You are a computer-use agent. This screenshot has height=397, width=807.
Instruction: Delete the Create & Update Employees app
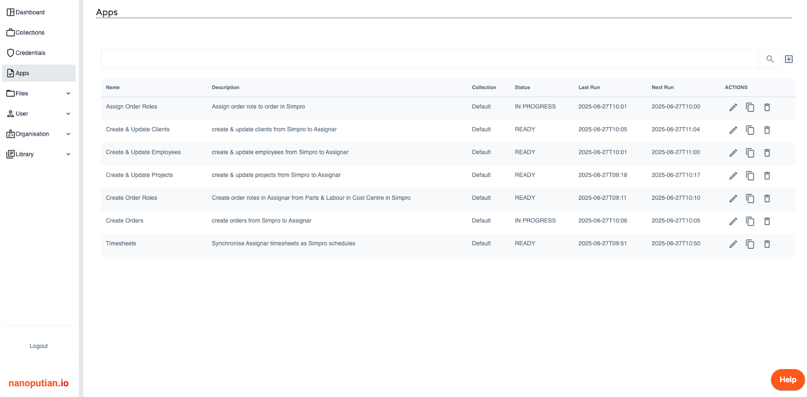pos(767,153)
